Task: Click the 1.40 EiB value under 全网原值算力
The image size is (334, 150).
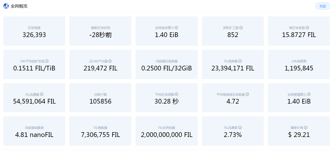Action: (x=299, y=101)
